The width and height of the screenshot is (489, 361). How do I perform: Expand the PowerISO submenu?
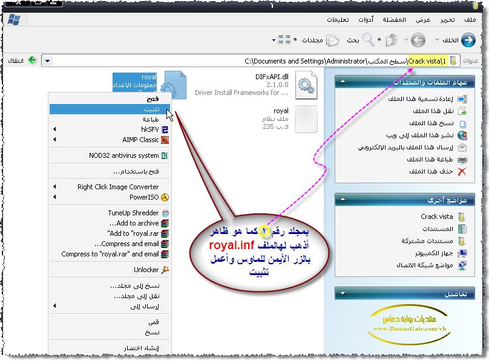(56, 197)
